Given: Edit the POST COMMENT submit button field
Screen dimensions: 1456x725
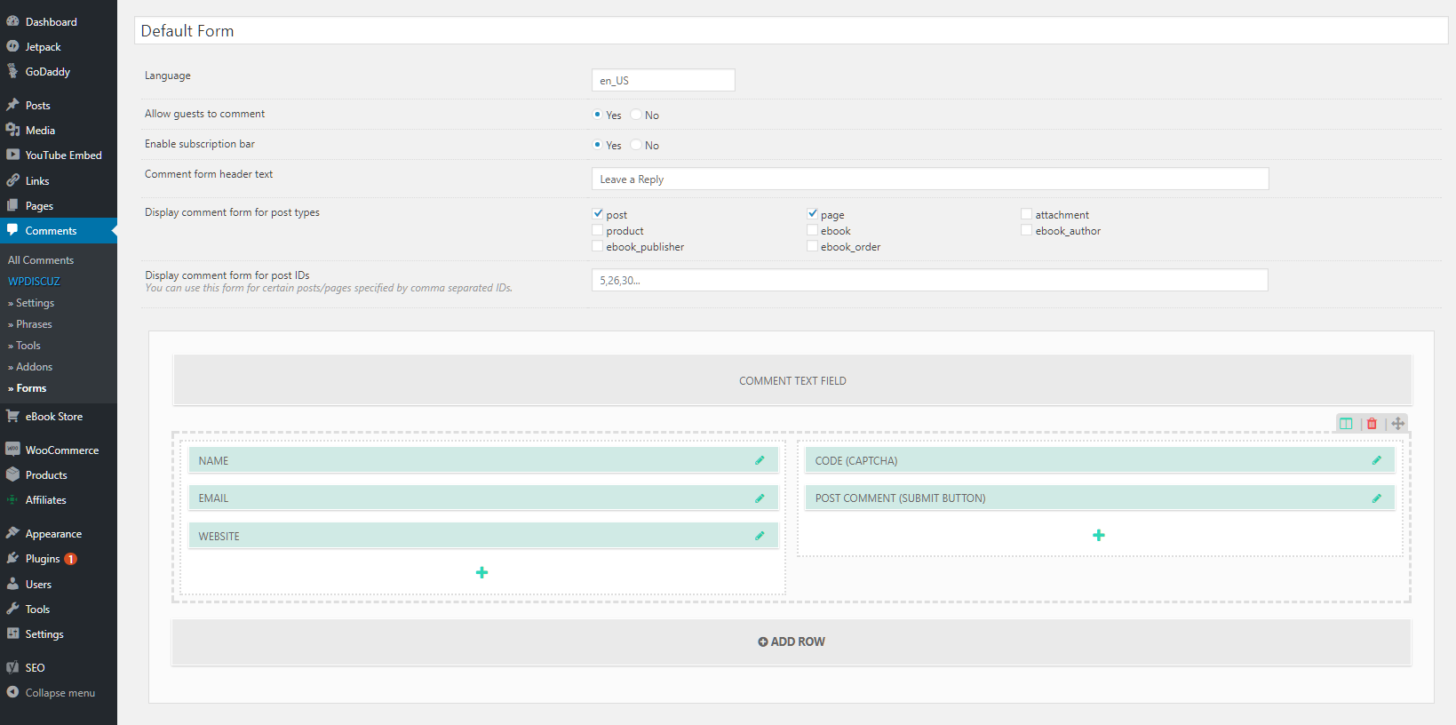Looking at the screenshot, I should (x=1376, y=498).
